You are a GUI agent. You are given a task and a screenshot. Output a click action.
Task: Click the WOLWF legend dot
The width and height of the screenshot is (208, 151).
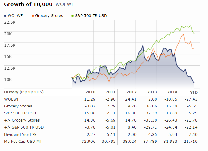click(x=5, y=16)
